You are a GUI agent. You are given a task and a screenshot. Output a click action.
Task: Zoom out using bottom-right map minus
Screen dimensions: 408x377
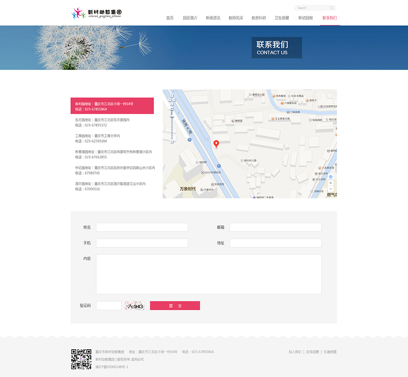click(x=331, y=189)
